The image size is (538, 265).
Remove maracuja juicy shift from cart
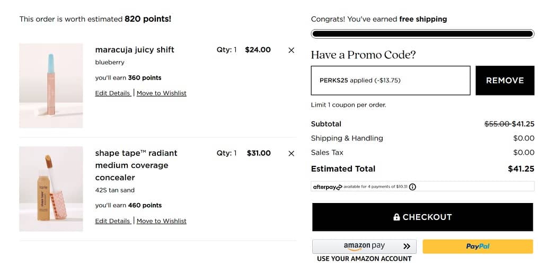(x=291, y=50)
